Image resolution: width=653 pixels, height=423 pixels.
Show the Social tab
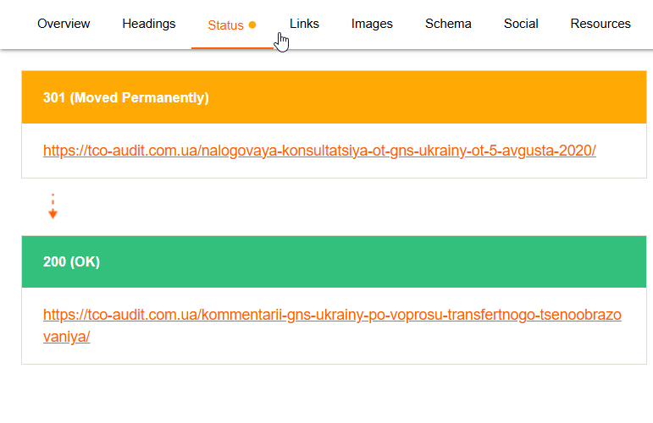coord(521,24)
